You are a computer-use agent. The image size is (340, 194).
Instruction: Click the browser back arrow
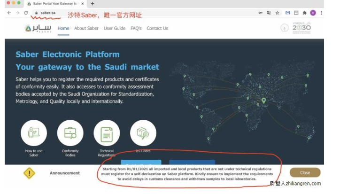pos(9,13)
